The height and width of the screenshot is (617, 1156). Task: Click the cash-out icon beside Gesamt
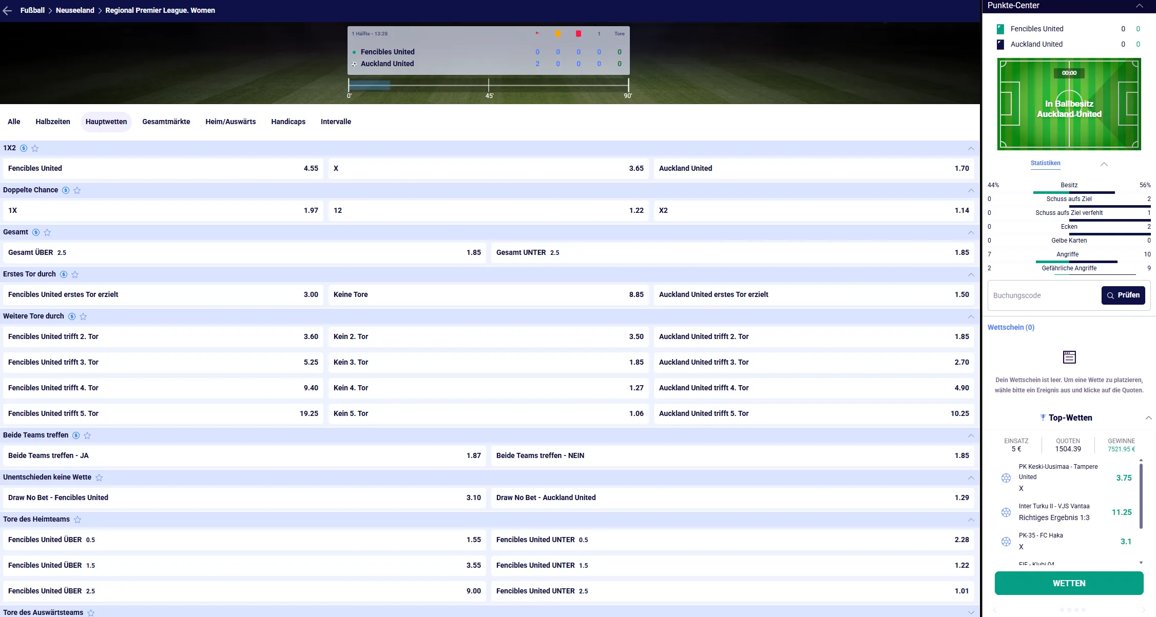click(x=36, y=232)
